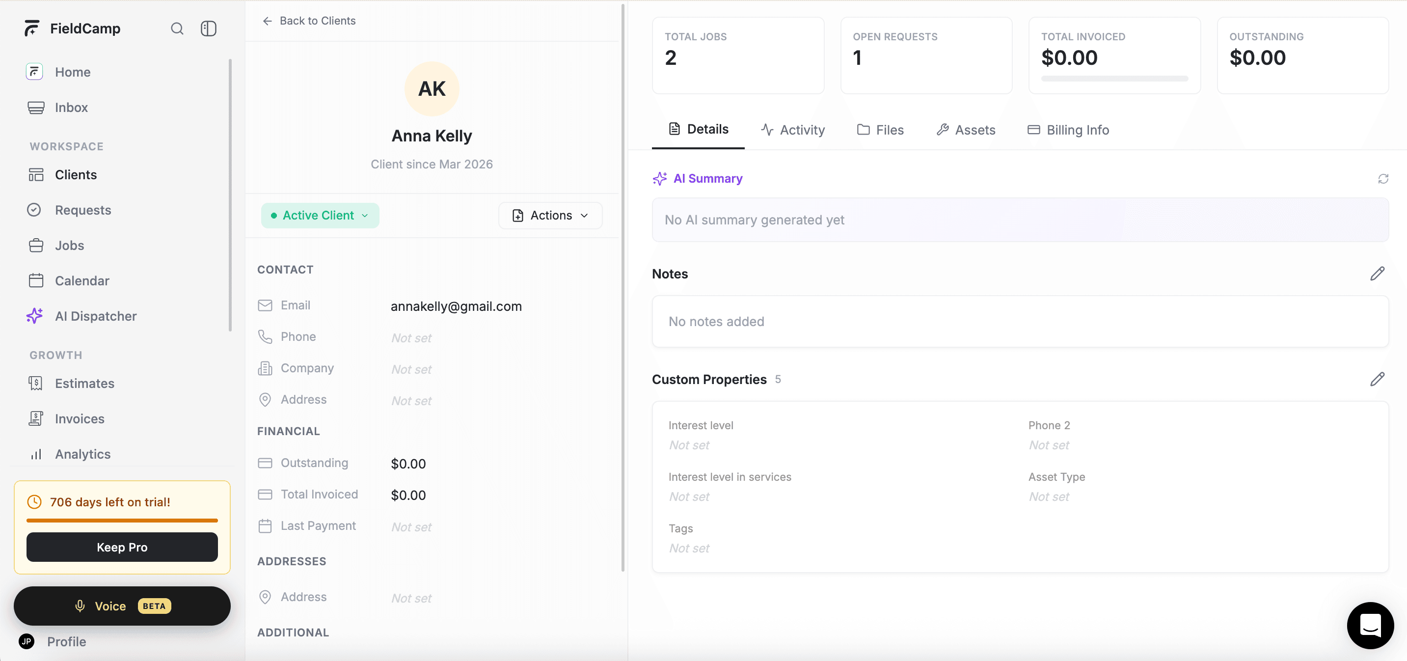Edit the Notes section with the pencil icon

pos(1379,273)
